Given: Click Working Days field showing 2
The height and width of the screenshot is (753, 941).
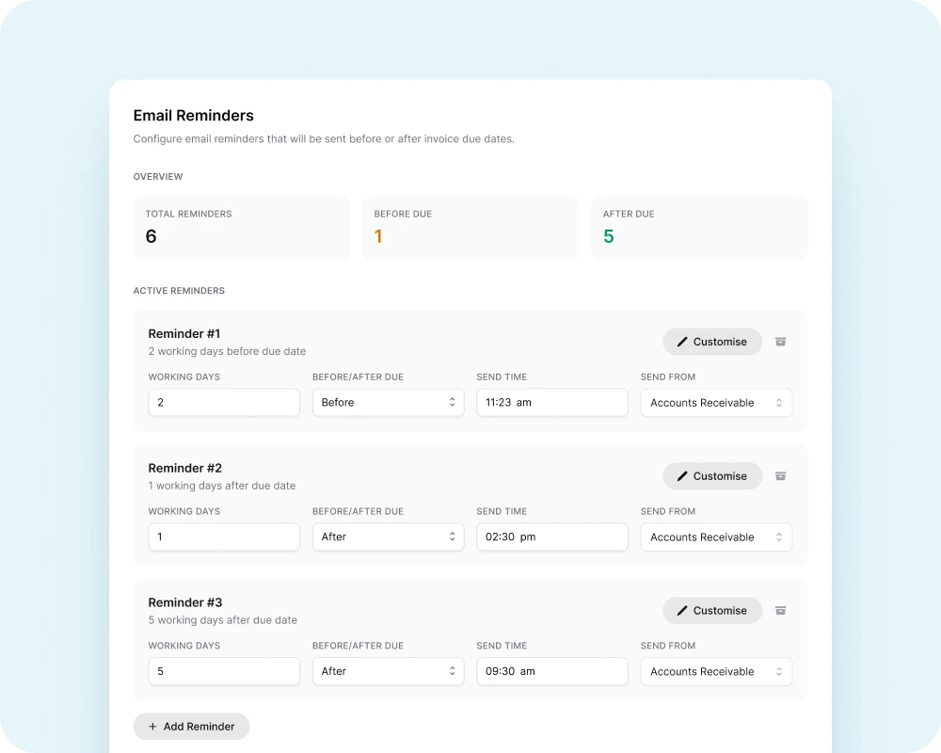Looking at the screenshot, I should click(x=224, y=403).
